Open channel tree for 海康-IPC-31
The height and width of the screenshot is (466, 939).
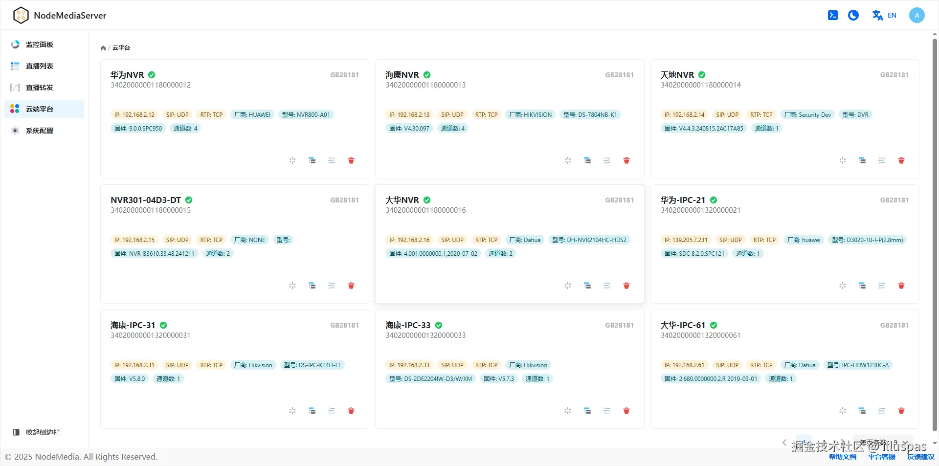click(x=312, y=411)
